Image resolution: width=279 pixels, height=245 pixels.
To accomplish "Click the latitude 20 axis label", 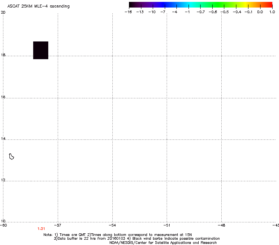I will tap(3, 12).
